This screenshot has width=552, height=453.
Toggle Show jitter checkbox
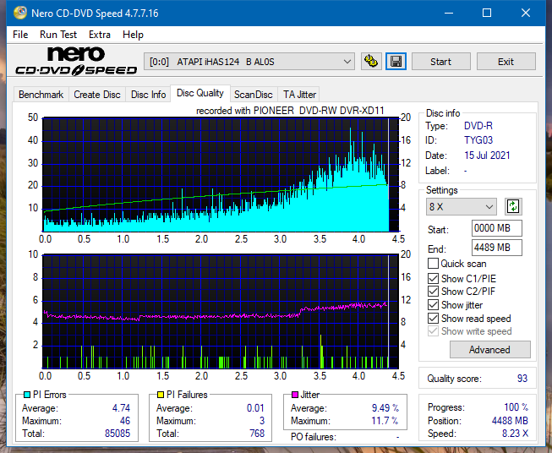tap(433, 305)
